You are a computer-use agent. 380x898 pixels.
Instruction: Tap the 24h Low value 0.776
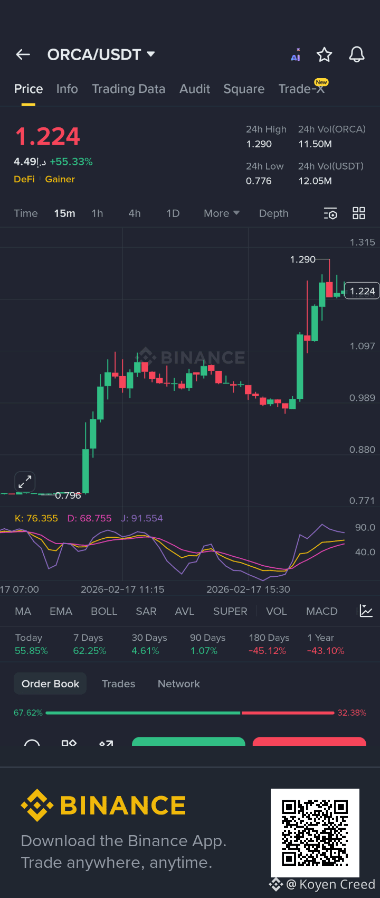click(x=259, y=181)
